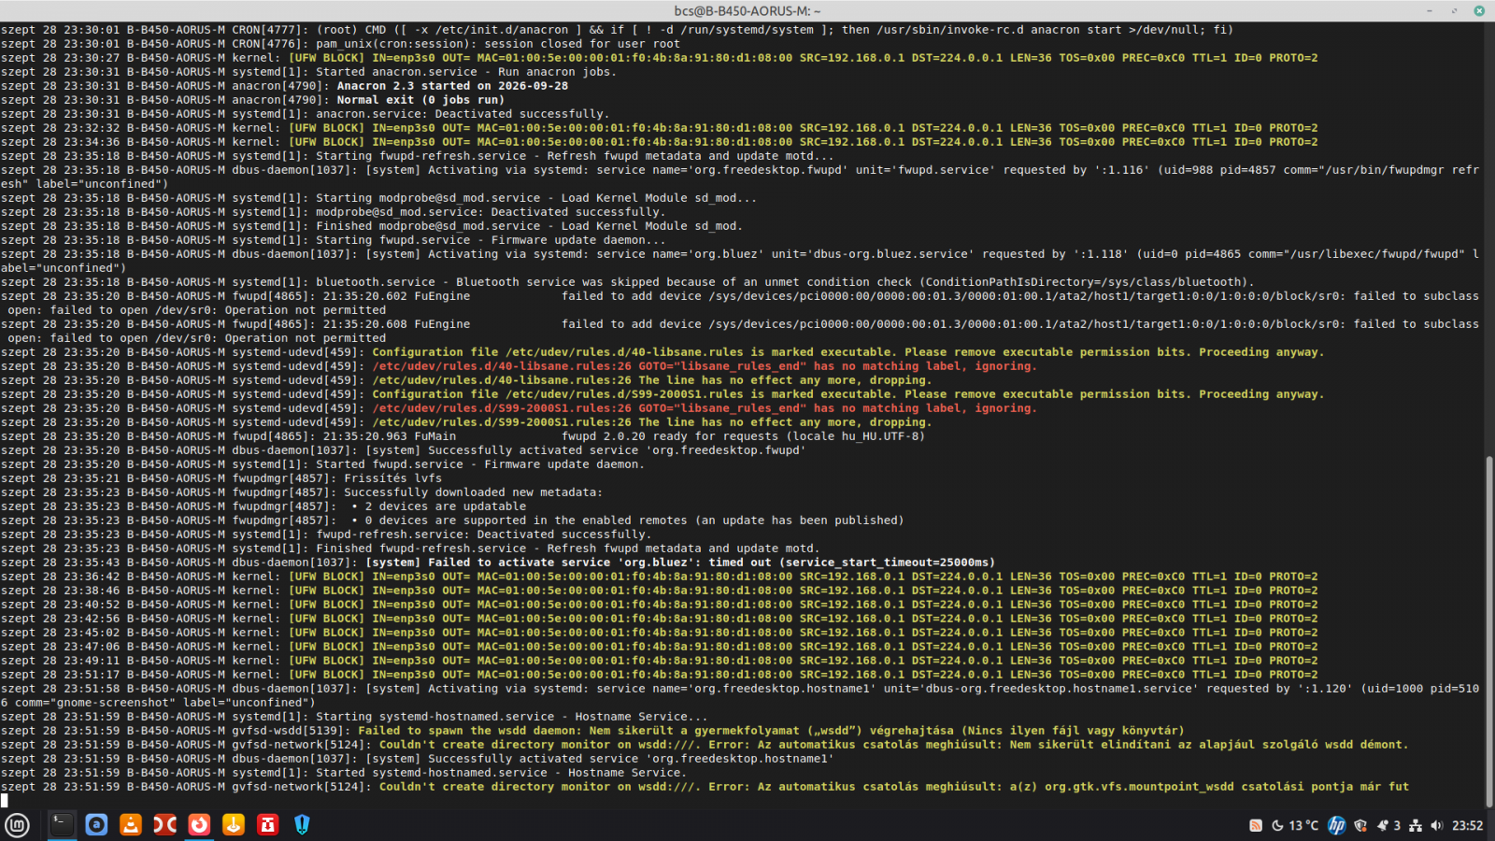Launch the blue sword shield launcher

pos(302,824)
